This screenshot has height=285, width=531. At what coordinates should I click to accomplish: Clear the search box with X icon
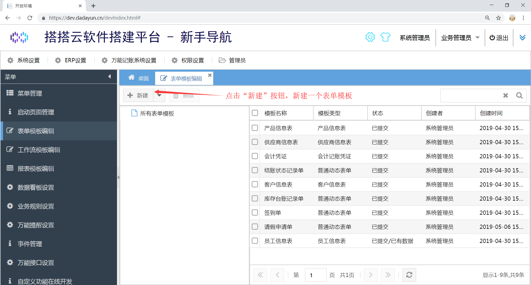point(506,95)
